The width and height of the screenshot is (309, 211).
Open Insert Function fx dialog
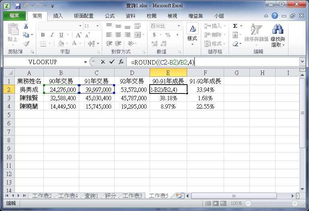pyautogui.click(x=121, y=62)
